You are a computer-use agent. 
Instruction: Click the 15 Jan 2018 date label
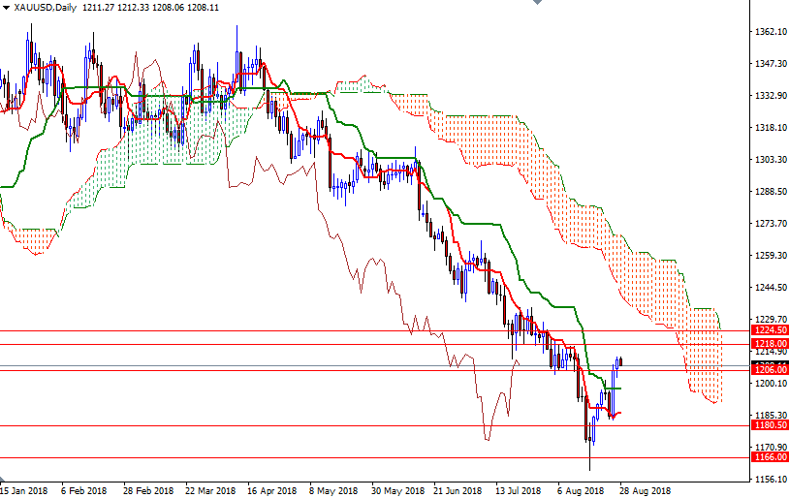point(23,490)
